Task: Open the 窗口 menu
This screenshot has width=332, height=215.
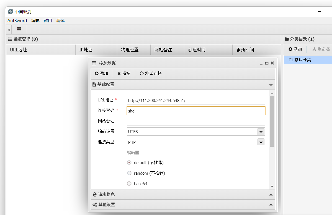Action: point(48,20)
